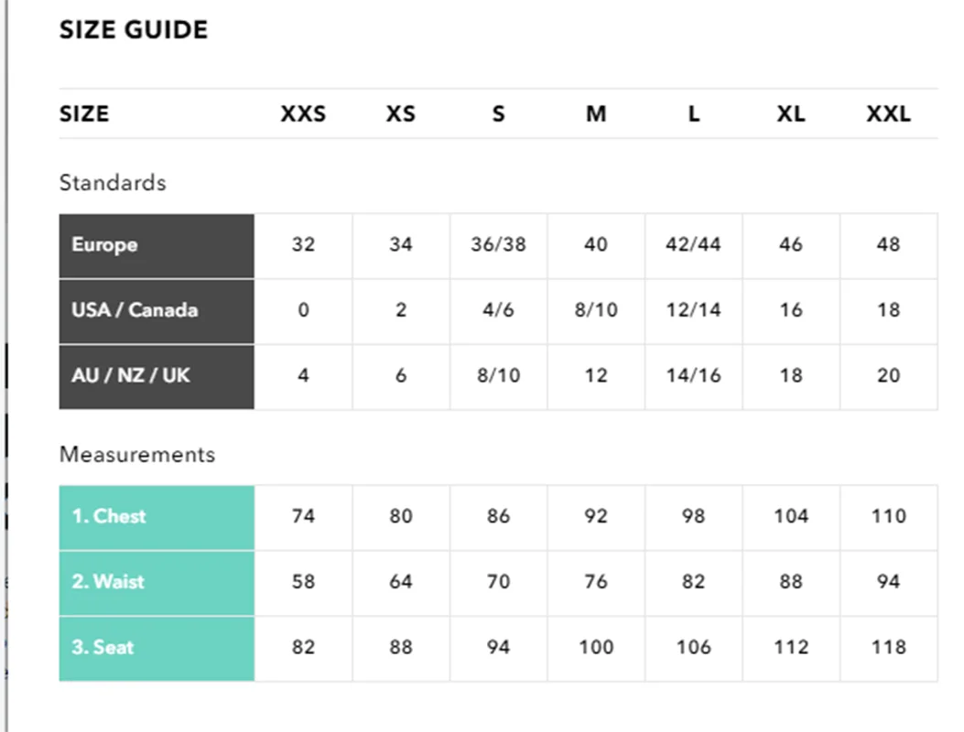Click the L size column header
The width and height of the screenshot is (964, 732).
pyautogui.click(x=694, y=114)
